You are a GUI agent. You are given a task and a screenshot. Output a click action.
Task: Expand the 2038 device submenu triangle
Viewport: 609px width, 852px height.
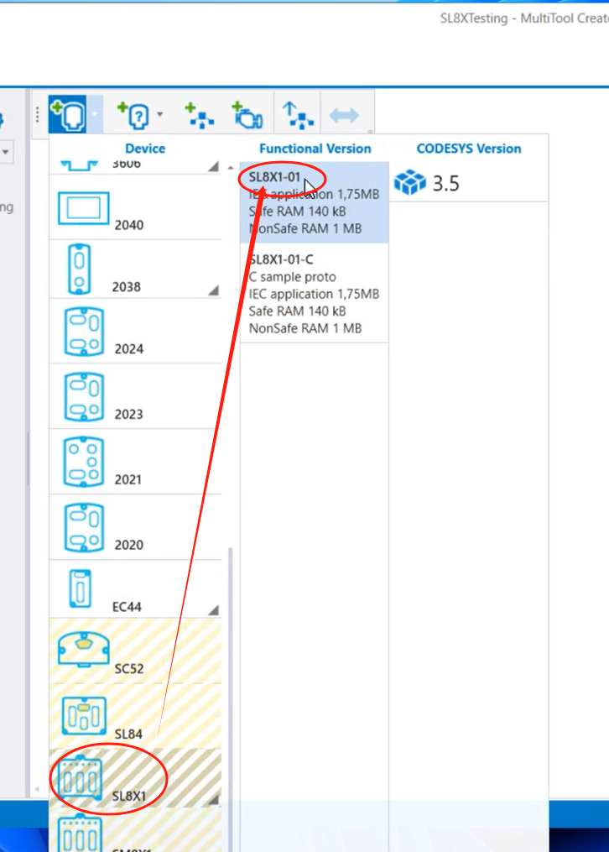click(213, 290)
